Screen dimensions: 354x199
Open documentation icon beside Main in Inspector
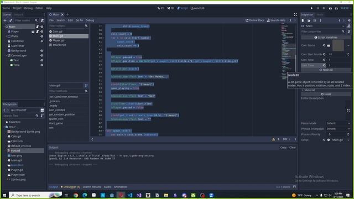(x=349, y=26)
